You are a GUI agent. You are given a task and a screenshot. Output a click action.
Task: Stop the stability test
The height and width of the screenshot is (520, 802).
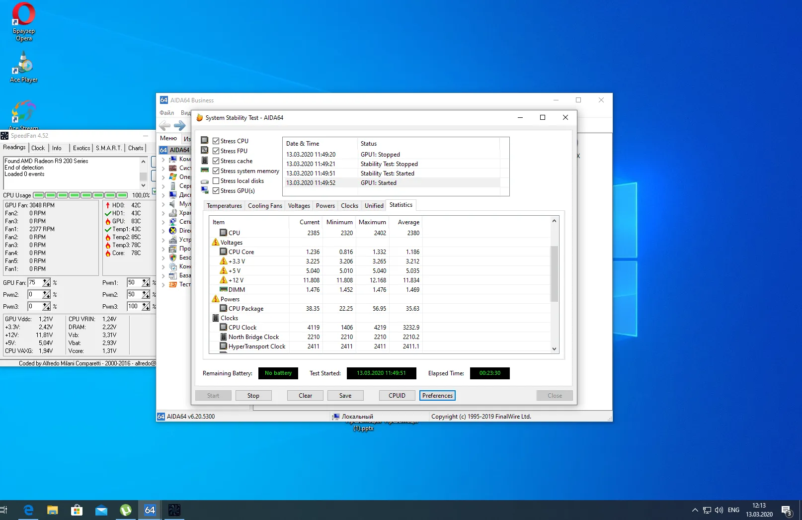pyautogui.click(x=253, y=396)
